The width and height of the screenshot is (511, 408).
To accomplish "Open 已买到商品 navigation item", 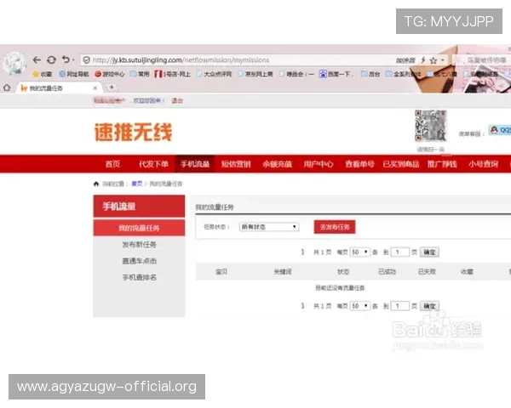I will coord(401,164).
